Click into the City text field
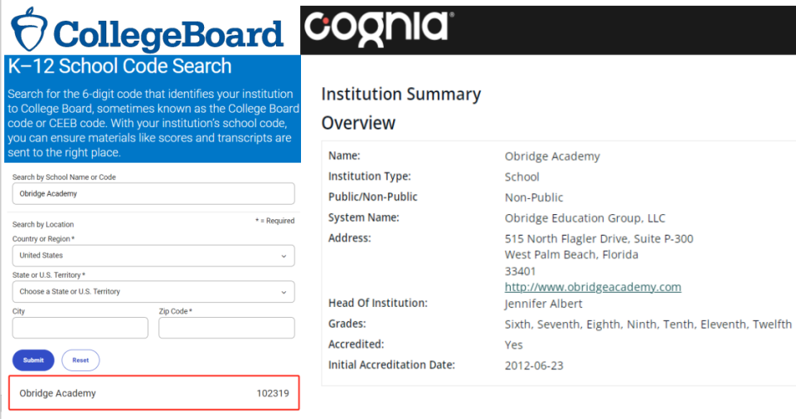 (80, 328)
